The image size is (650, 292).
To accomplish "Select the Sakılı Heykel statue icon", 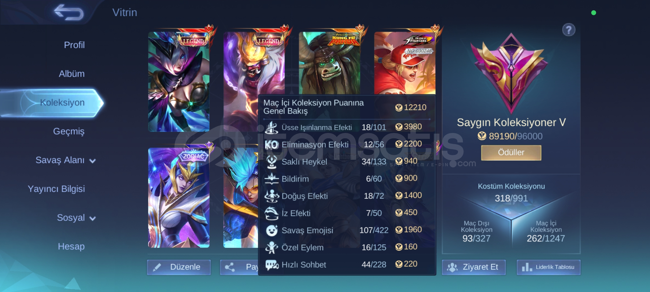I will pos(271,162).
